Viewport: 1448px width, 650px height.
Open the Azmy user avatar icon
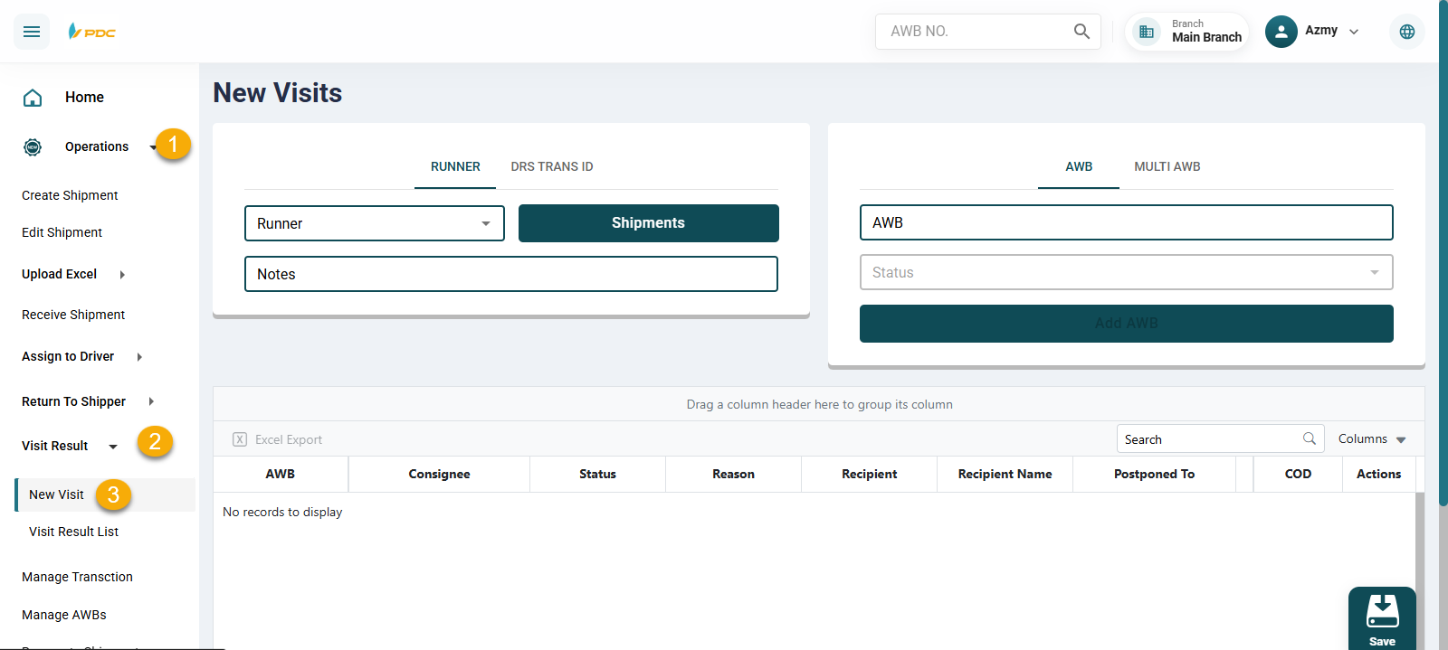coord(1281,32)
